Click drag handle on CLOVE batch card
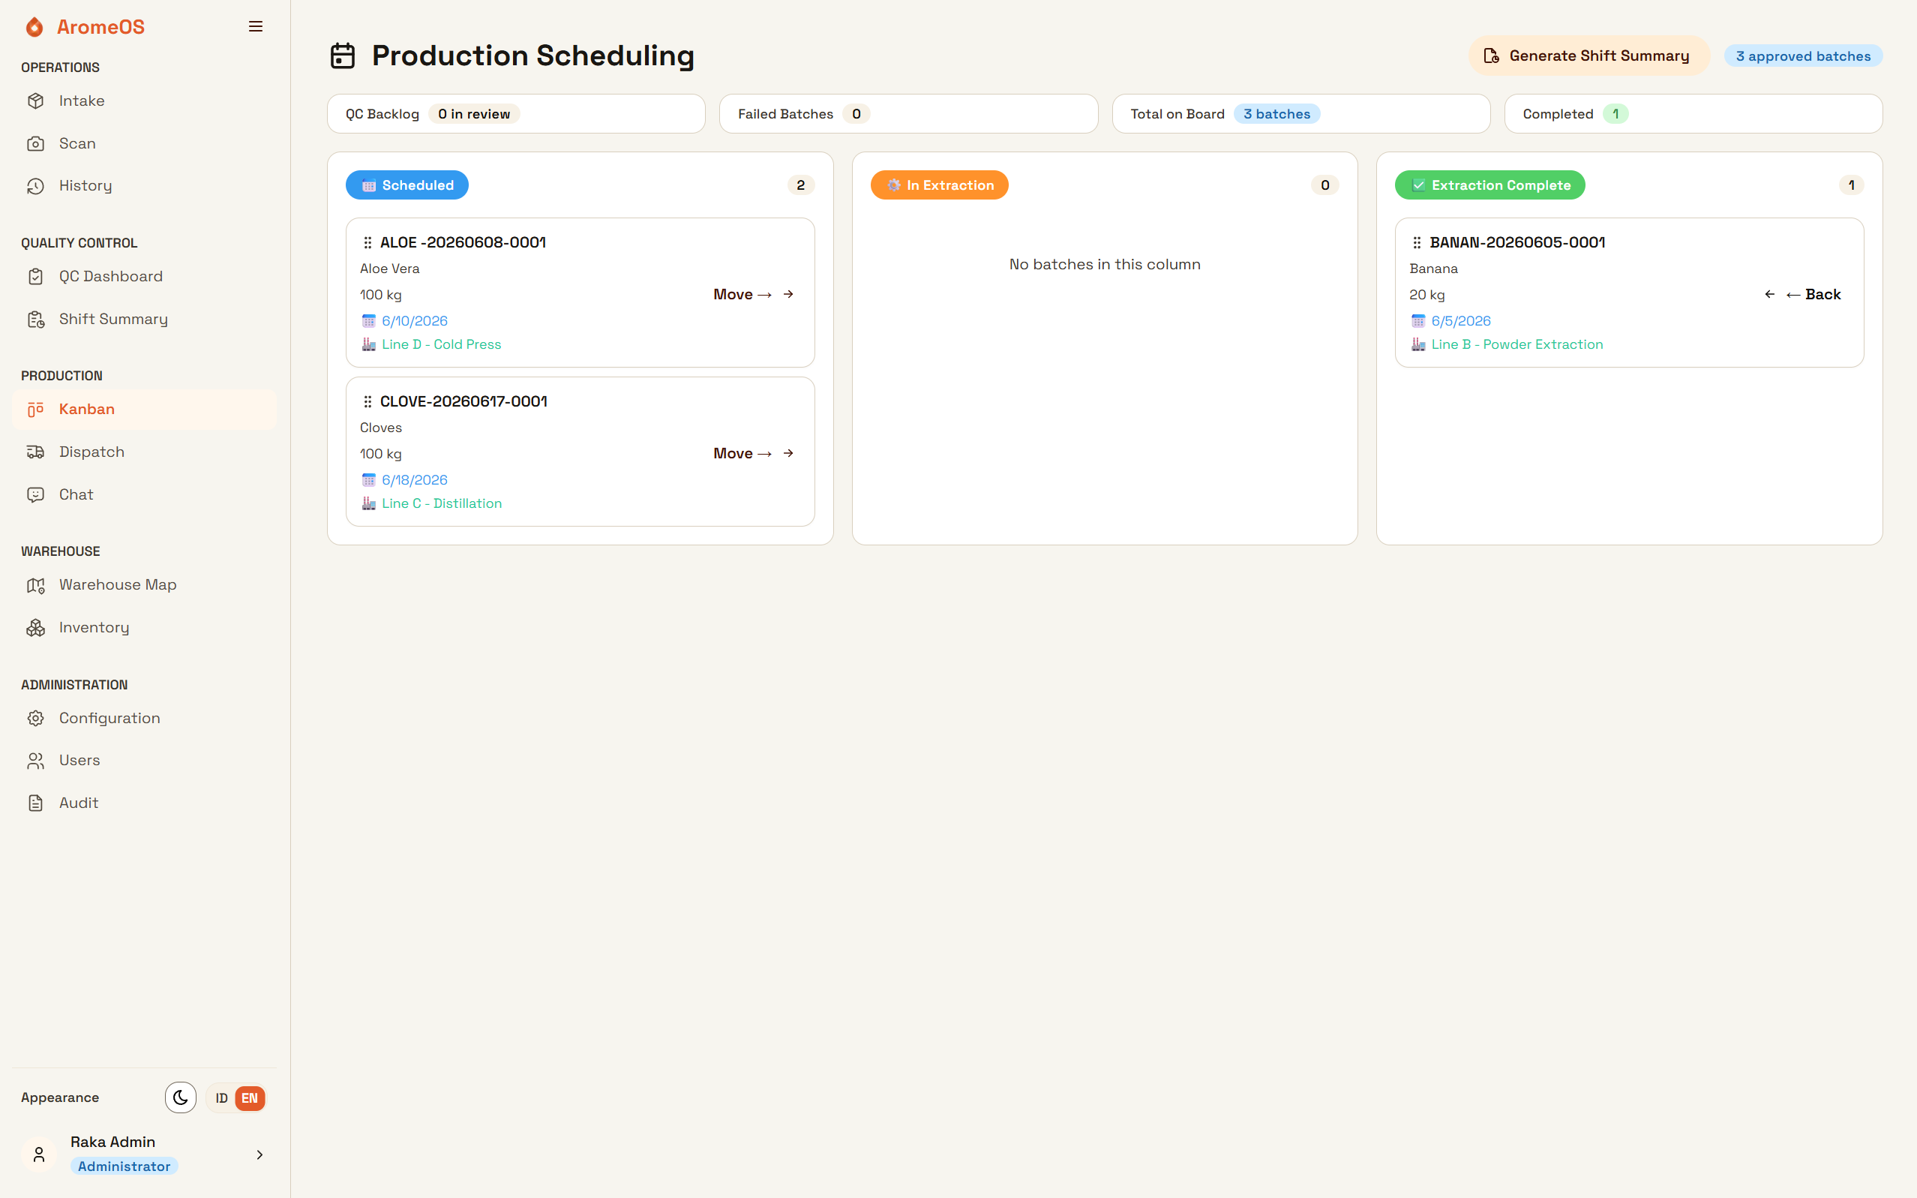The height and width of the screenshot is (1198, 1917). 367,402
